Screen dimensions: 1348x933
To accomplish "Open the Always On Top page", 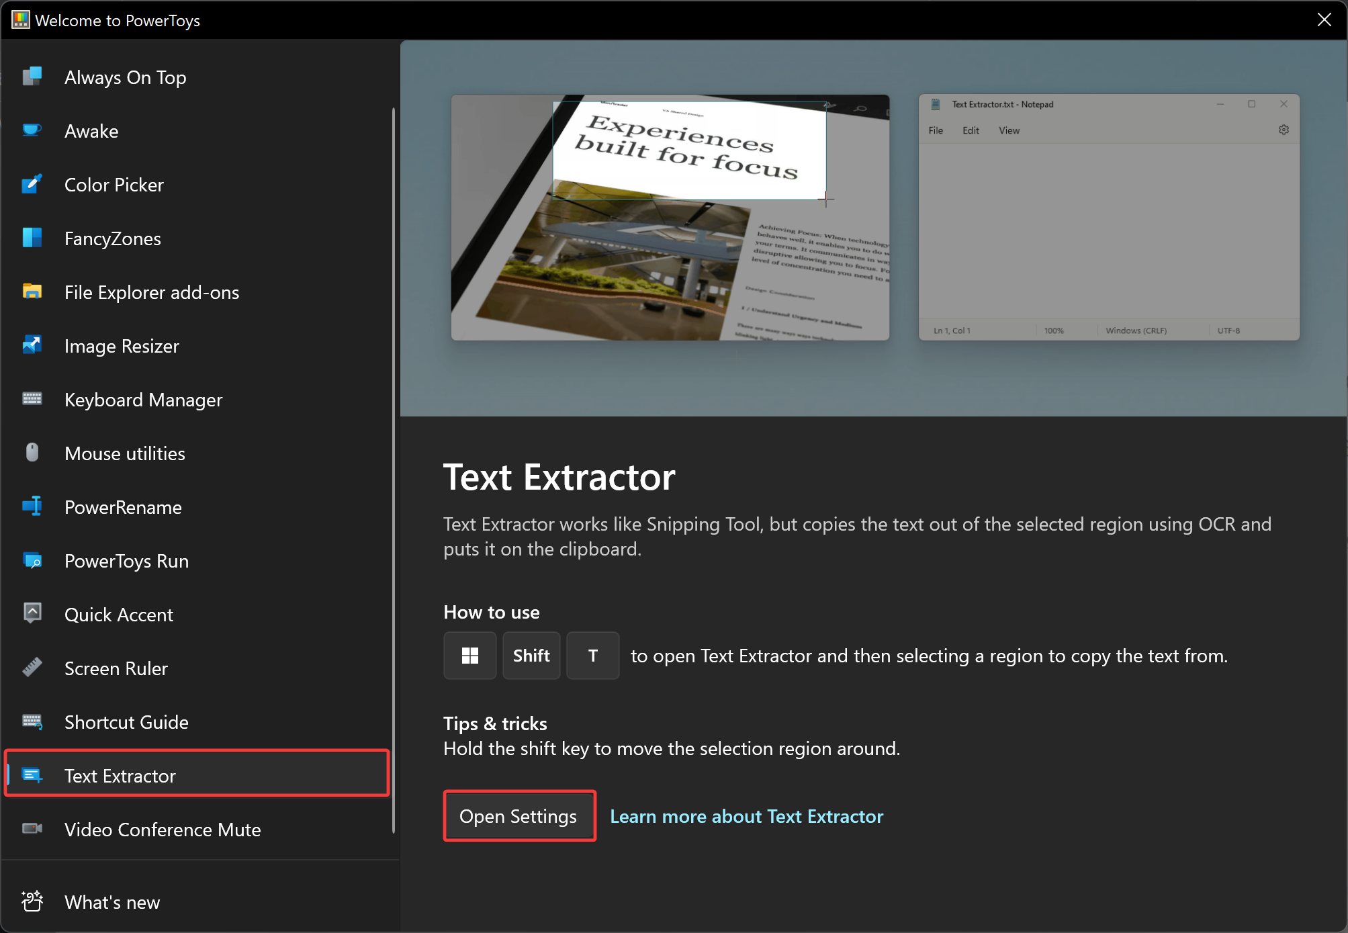I will (196, 77).
